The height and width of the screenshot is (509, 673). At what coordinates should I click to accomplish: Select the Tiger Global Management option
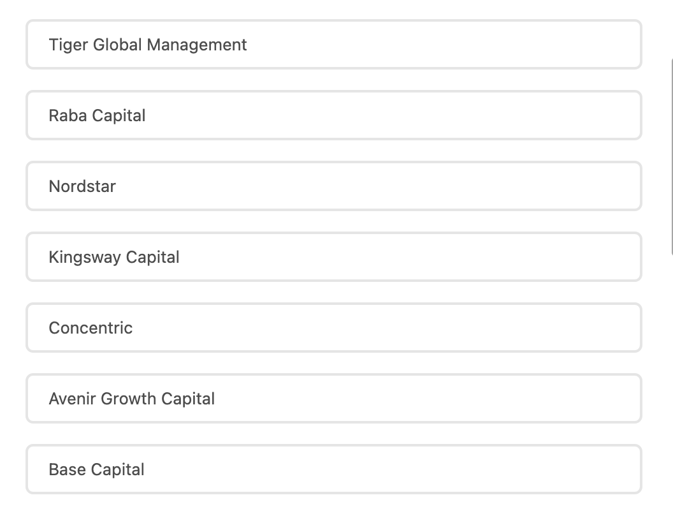click(333, 45)
